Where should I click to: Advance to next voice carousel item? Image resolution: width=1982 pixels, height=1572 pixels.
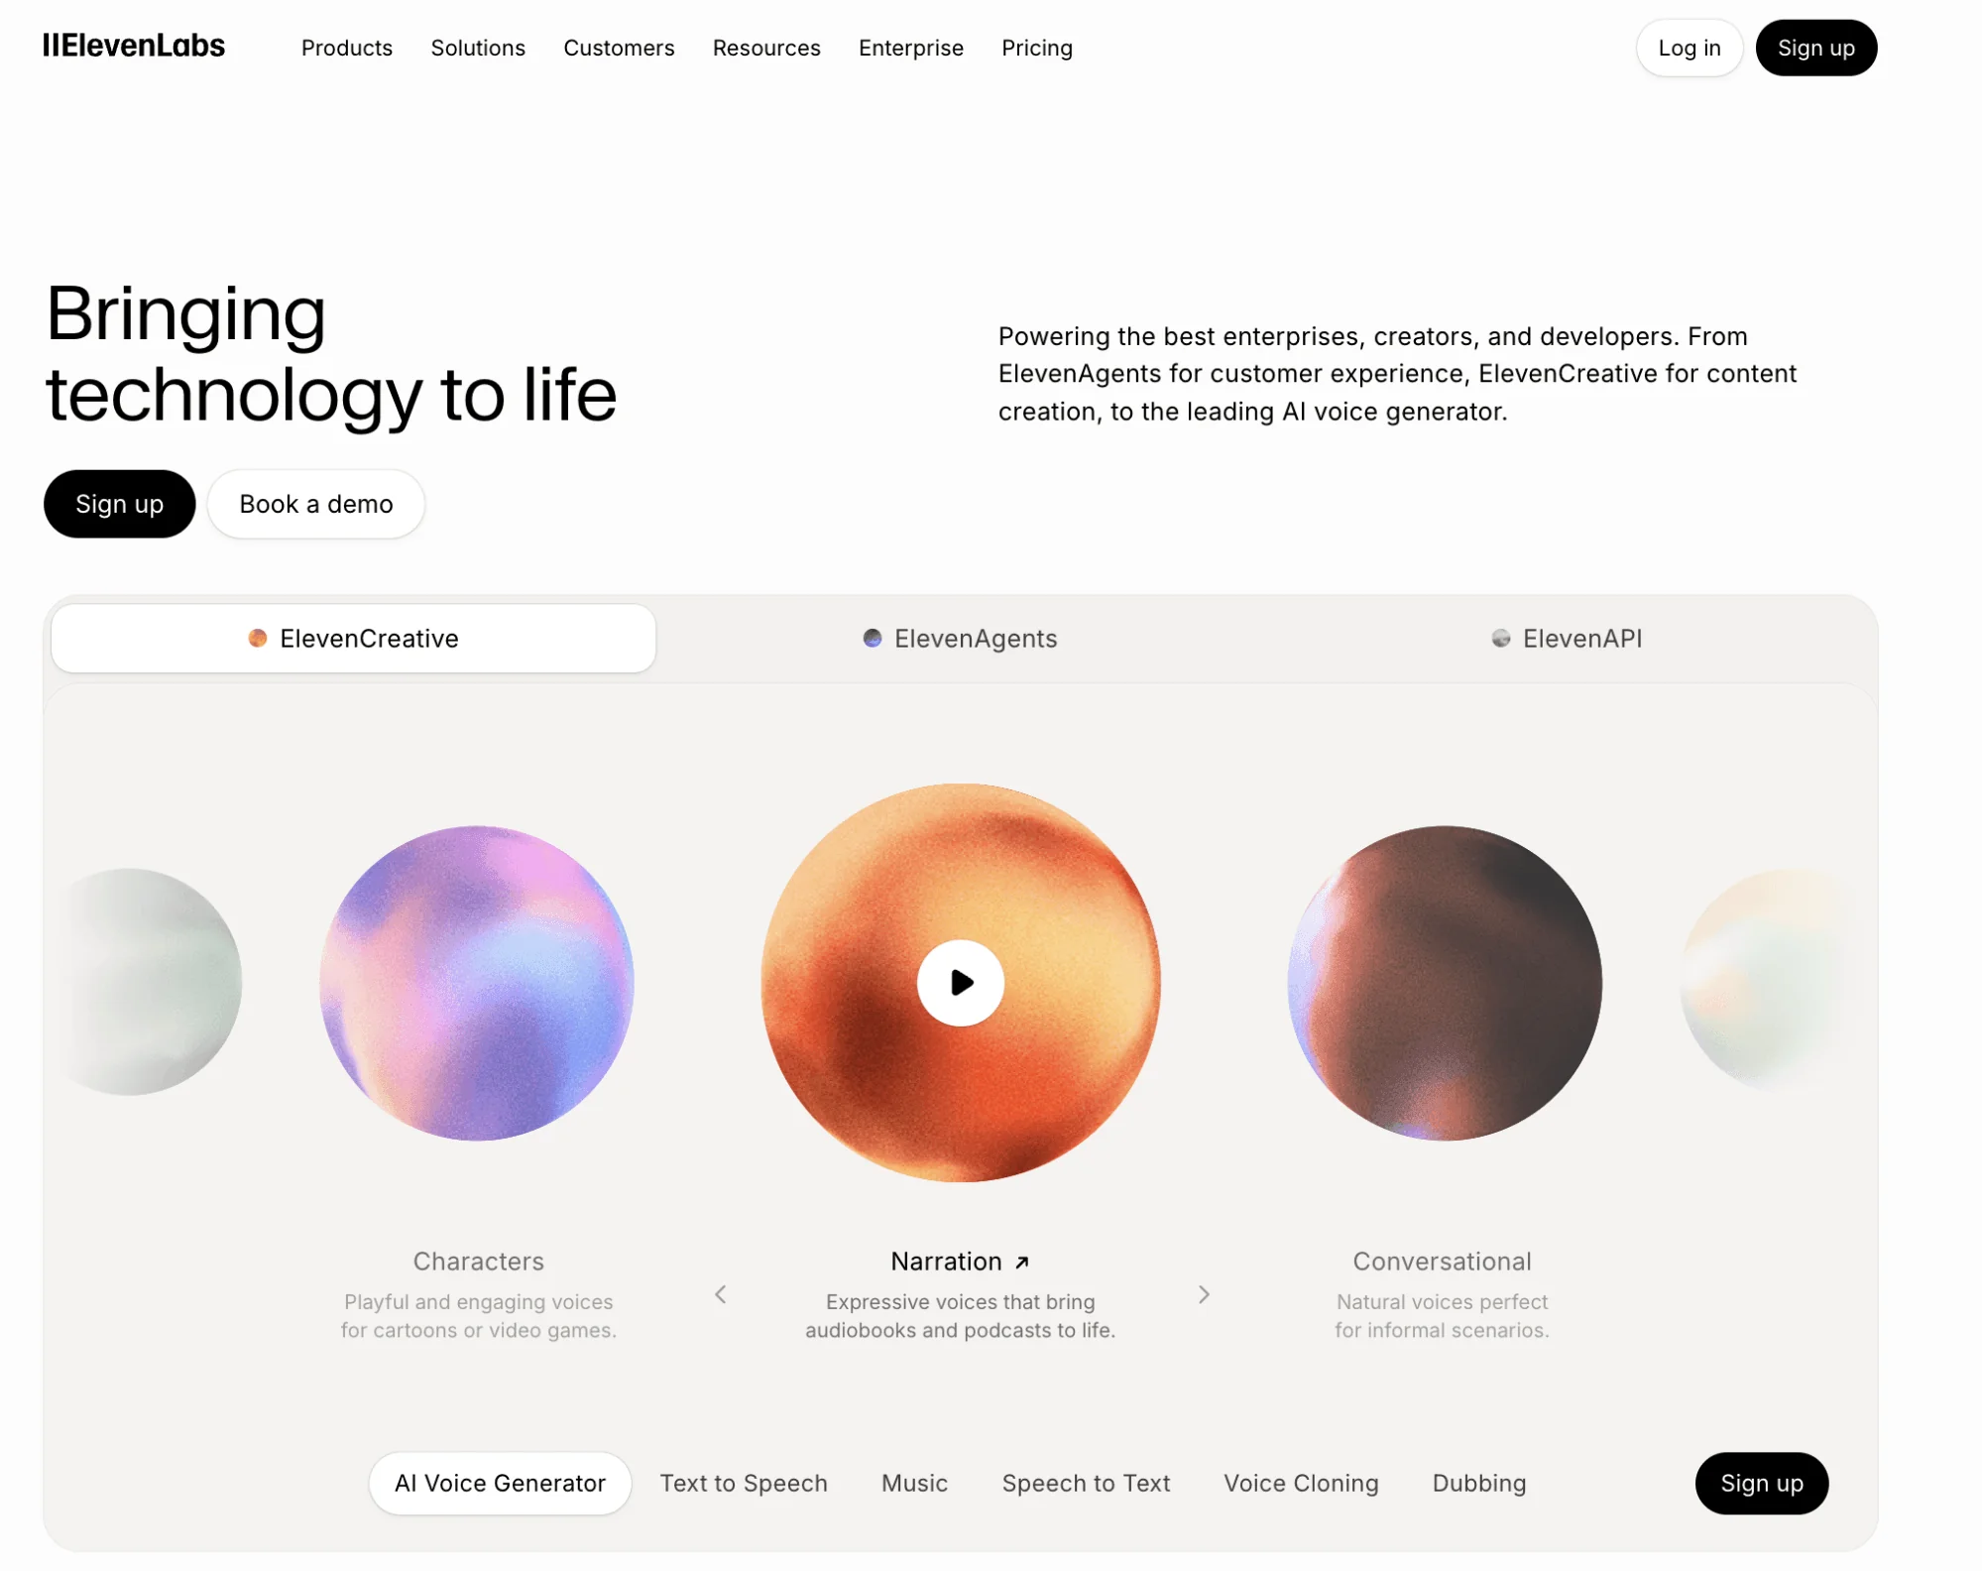point(1204,1294)
